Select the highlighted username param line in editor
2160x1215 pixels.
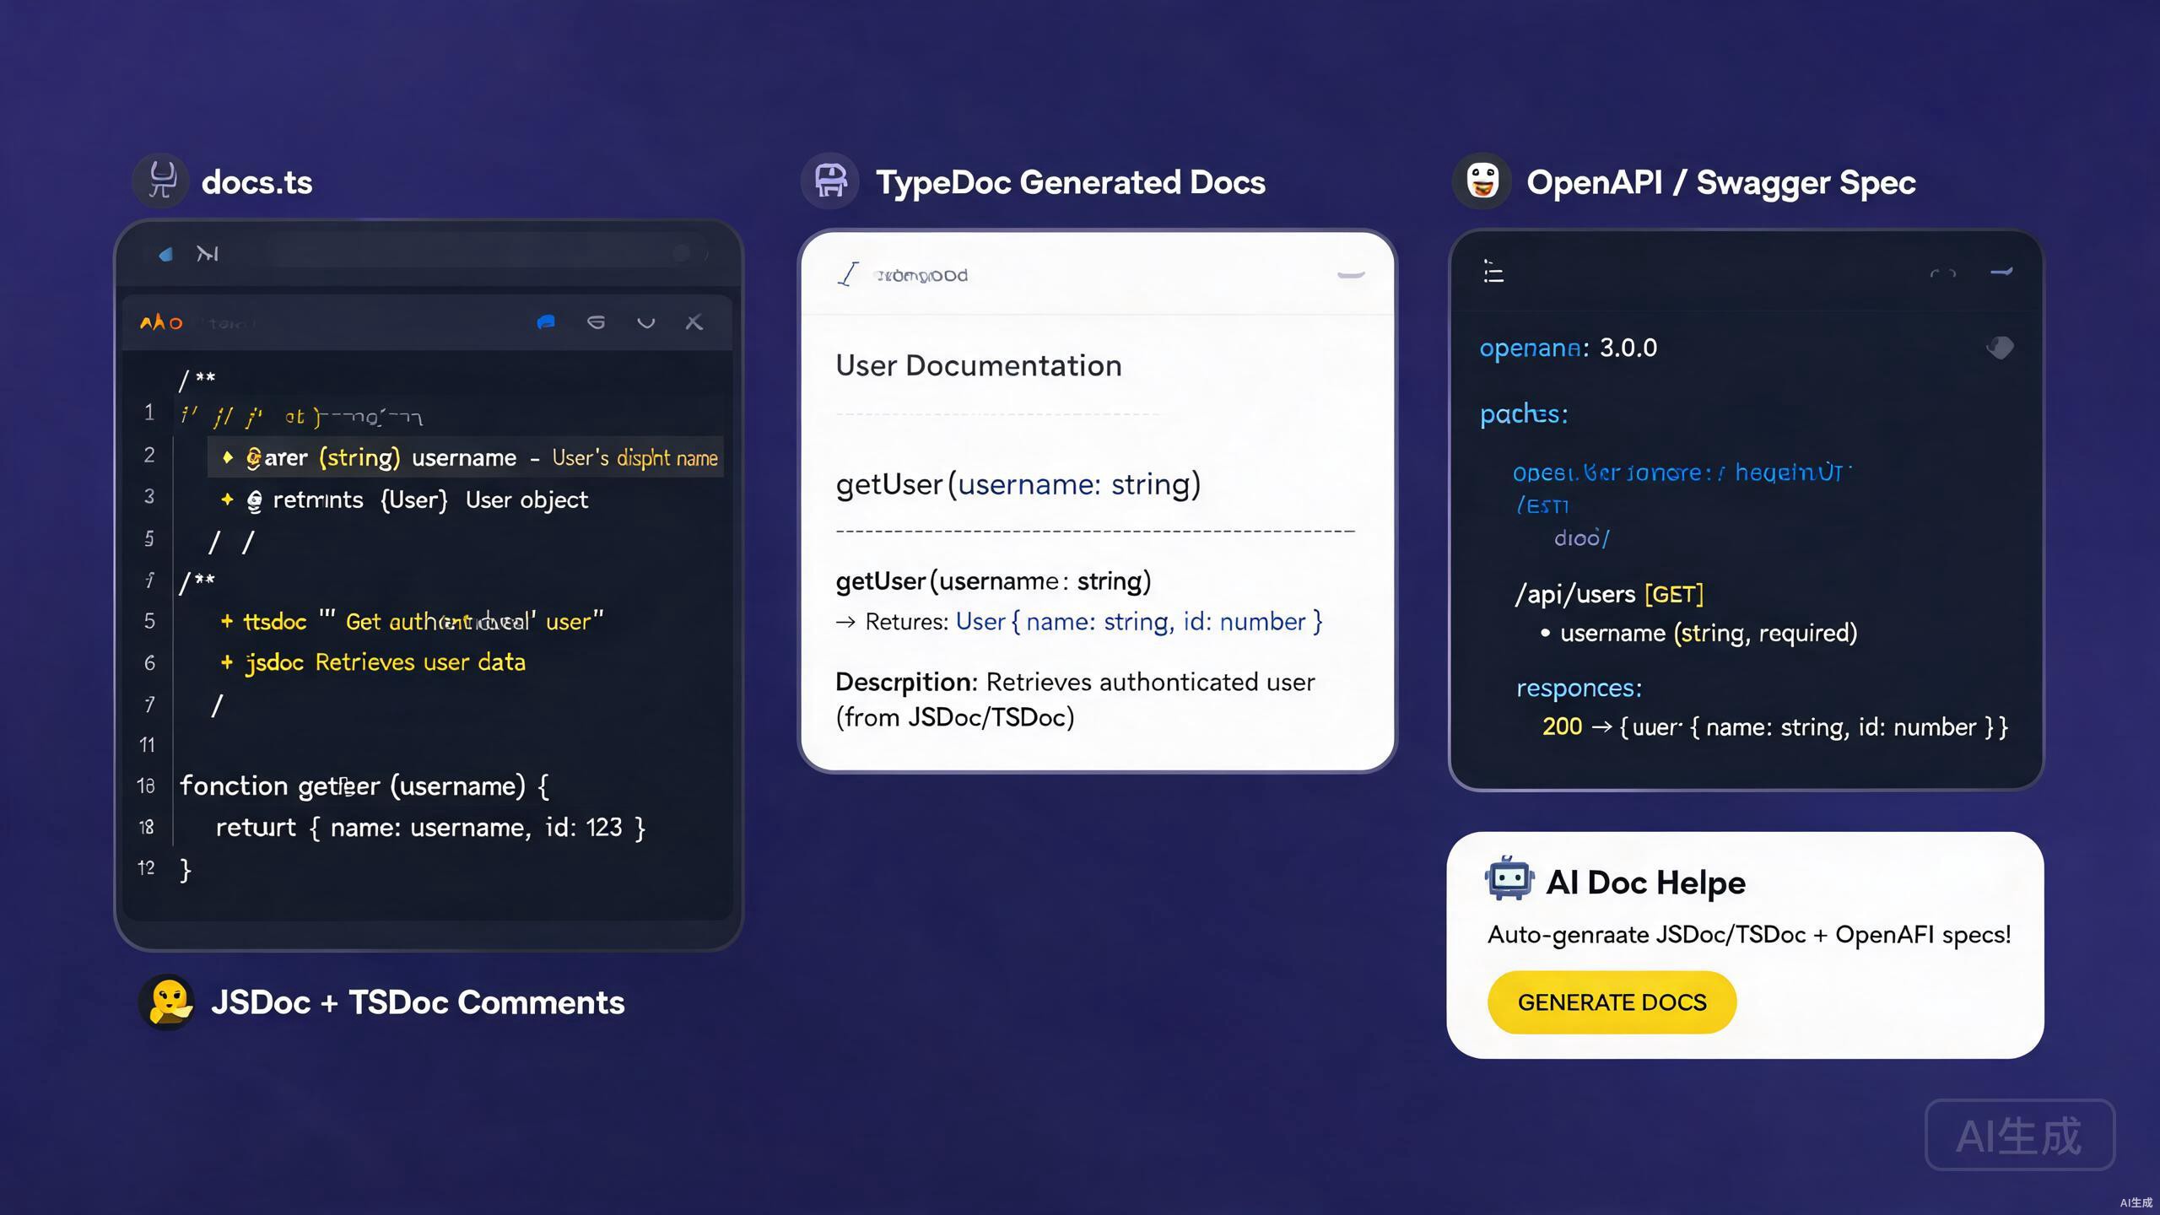point(466,457)
